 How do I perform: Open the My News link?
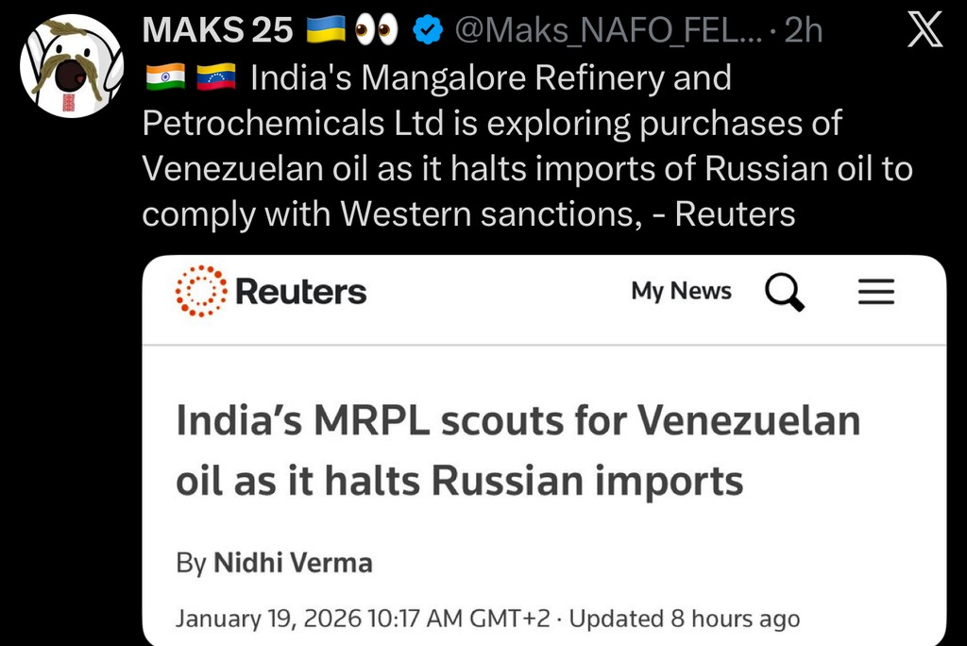681,292
